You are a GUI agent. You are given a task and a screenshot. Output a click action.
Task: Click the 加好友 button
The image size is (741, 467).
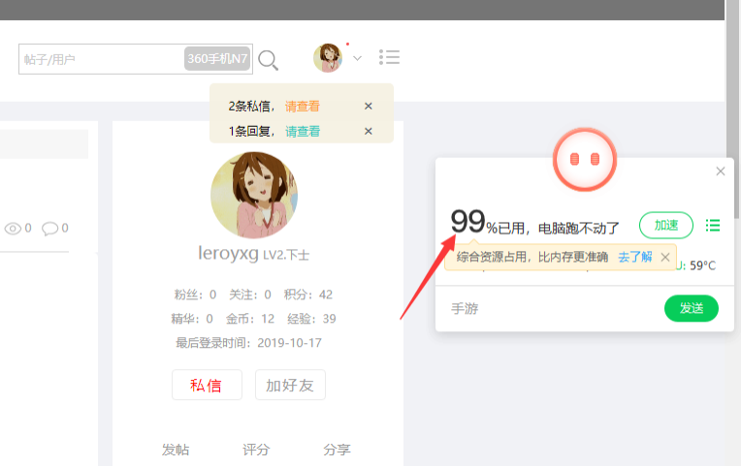pos(290,385)
